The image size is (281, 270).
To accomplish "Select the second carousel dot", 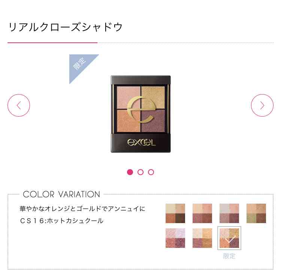I will pyautogui.click(x=140, y=172).
